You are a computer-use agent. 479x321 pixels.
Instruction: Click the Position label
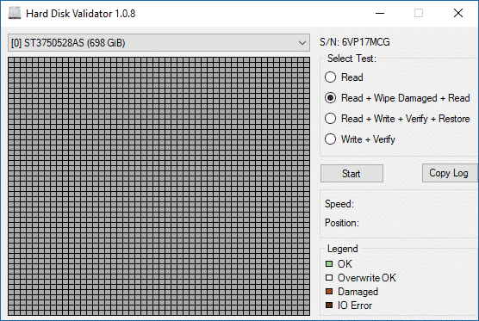pos(342,223)
